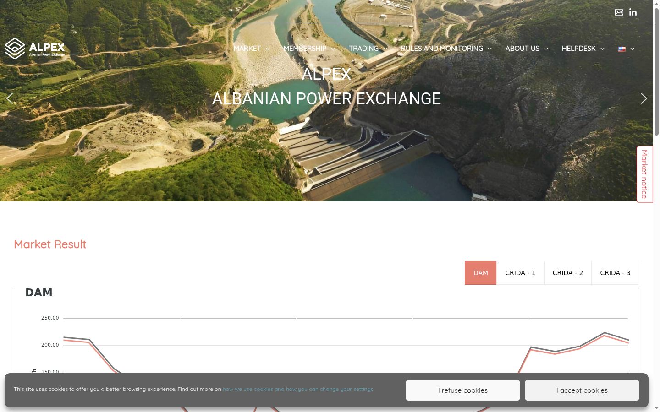
Task: Click I refuse cookies button
Action: (463, 390)
